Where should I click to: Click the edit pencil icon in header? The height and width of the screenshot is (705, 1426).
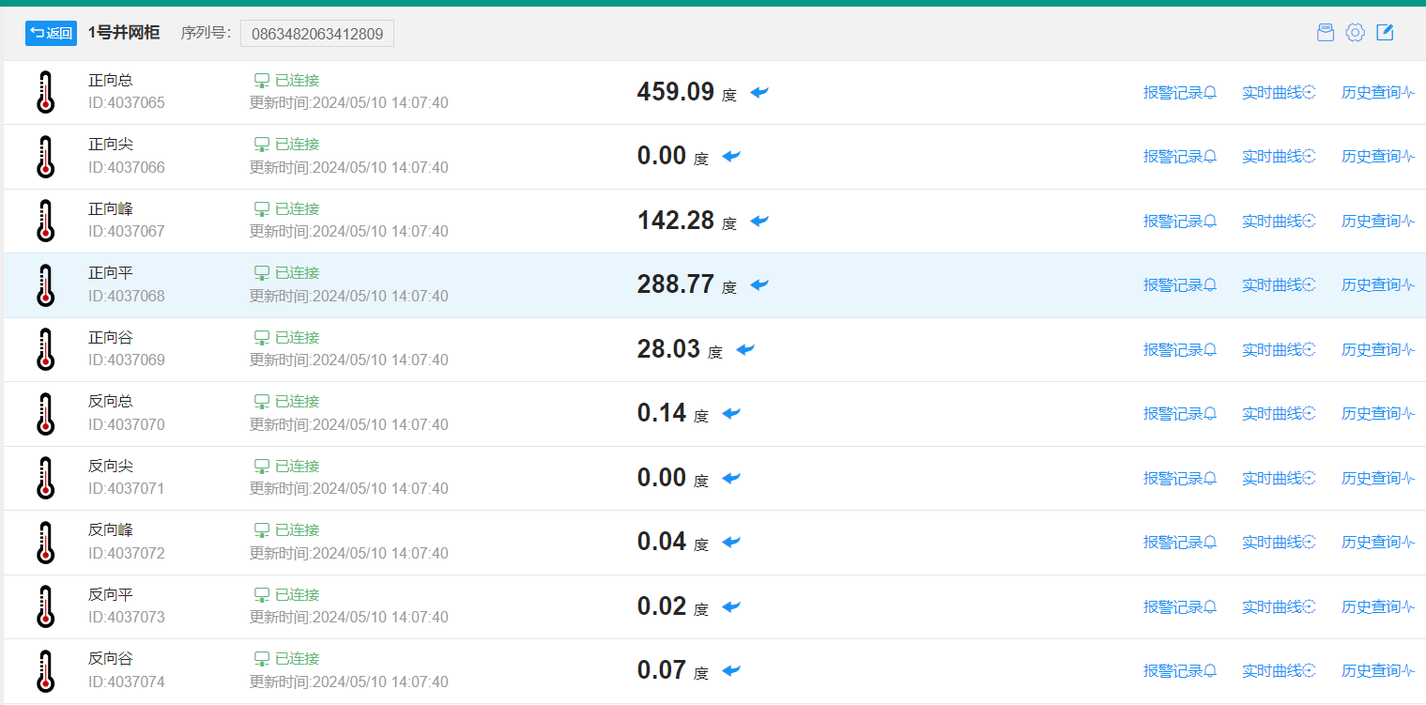coord(1385,33)
